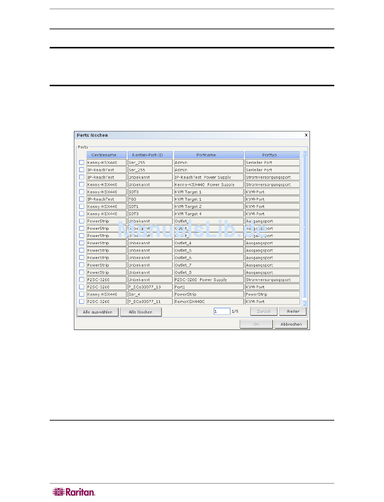This screenshot has height=502, width=384.
Task: Close the Ports löschen dialog
Action: [306, 135]
